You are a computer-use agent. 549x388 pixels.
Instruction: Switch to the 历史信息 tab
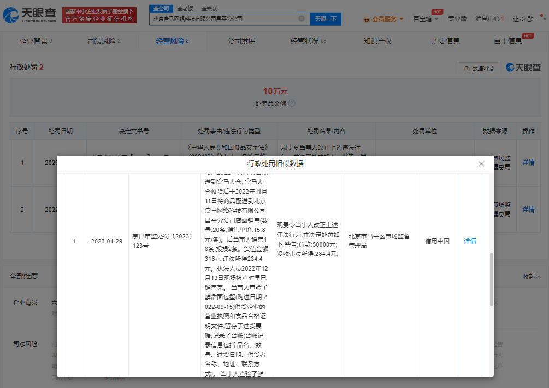click(446, 41)
